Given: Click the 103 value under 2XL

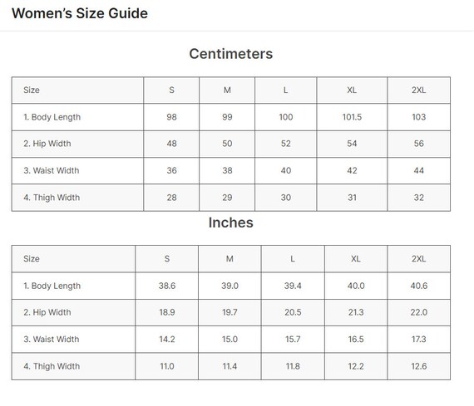Looking at the screenshot, I should [x=418, y=117].
